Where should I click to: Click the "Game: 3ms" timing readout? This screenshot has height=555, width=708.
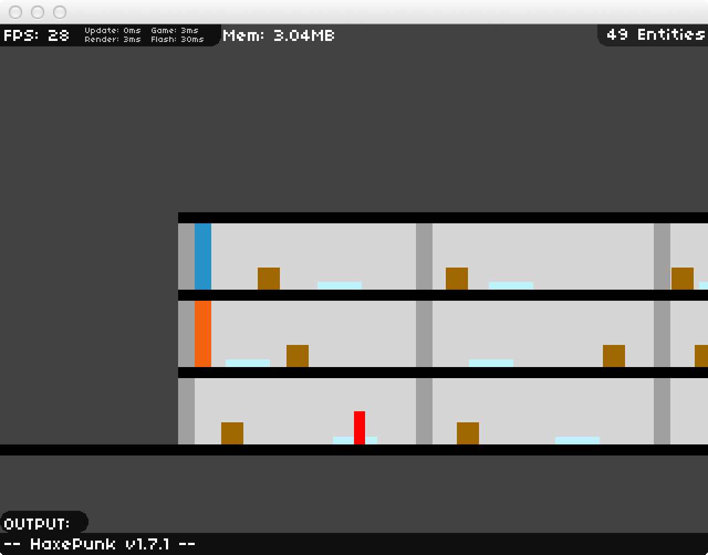[175, 30]
